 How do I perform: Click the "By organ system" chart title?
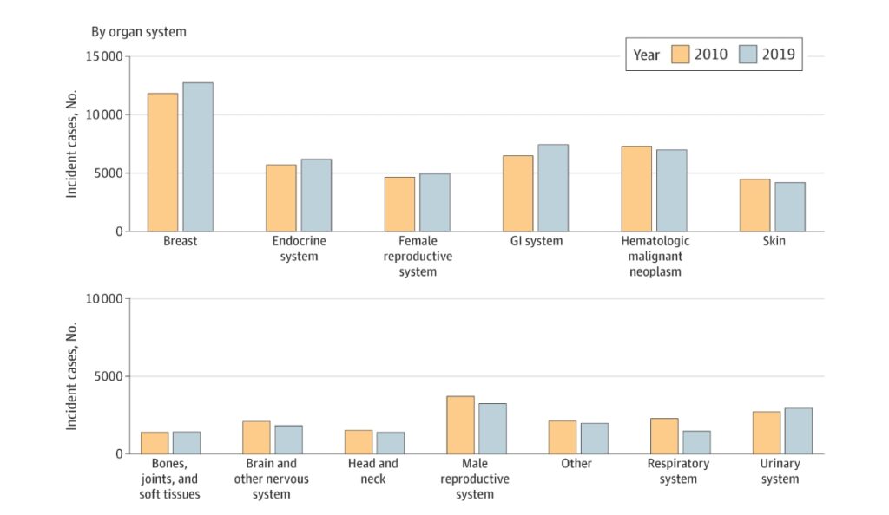click(139, 32)
